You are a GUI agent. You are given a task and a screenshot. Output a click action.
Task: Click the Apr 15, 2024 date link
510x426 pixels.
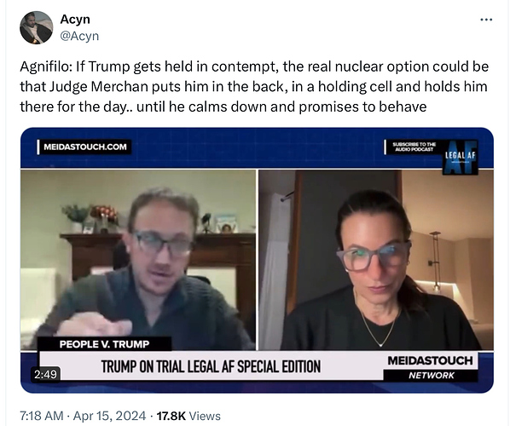110,416
